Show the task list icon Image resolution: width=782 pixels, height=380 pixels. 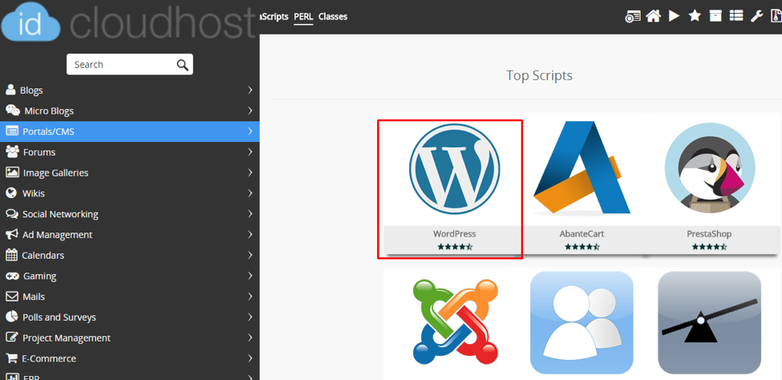pyautogui.click(x=736, y=17)
